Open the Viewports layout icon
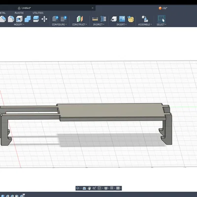 tap(118, 188)
